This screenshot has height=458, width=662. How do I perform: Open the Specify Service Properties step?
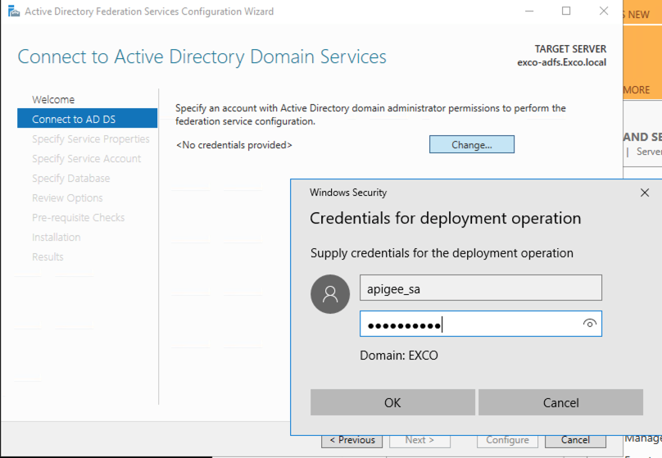pos(90,138)
